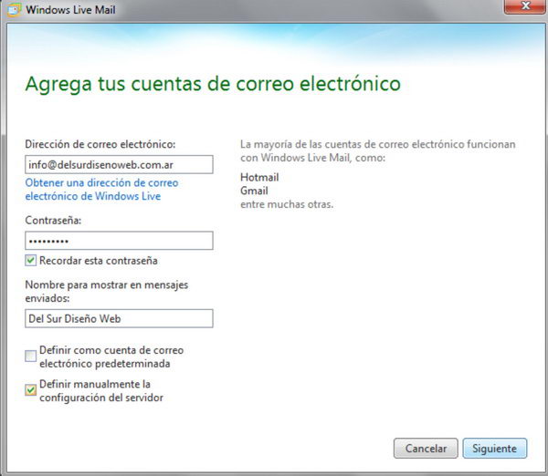
Task: Open link to get a Windows Live email address
Action: pyautogui.click(x=101, y=190)
